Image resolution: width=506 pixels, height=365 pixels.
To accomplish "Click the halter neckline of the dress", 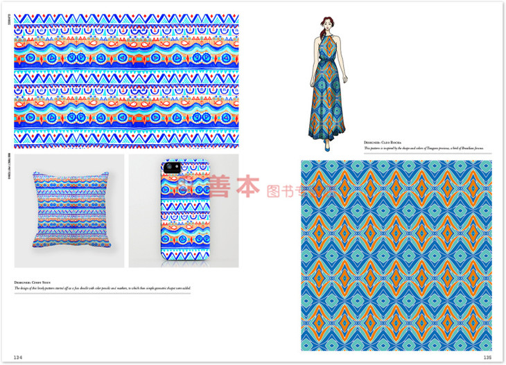I will [328, 36].
